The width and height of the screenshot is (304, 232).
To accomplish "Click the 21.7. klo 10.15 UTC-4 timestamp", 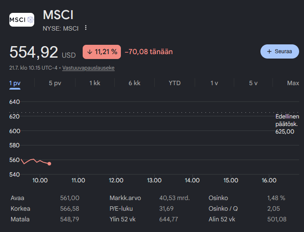I will point(33,68).
